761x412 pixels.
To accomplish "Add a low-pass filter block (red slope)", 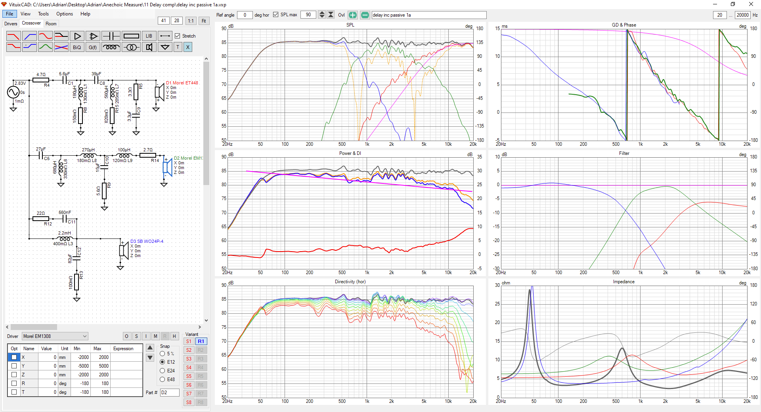I will click(13, 36).
